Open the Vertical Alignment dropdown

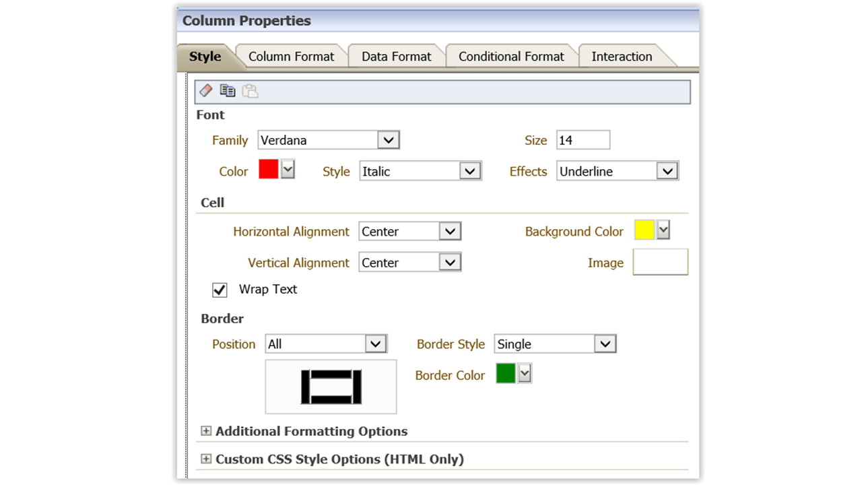410,262
